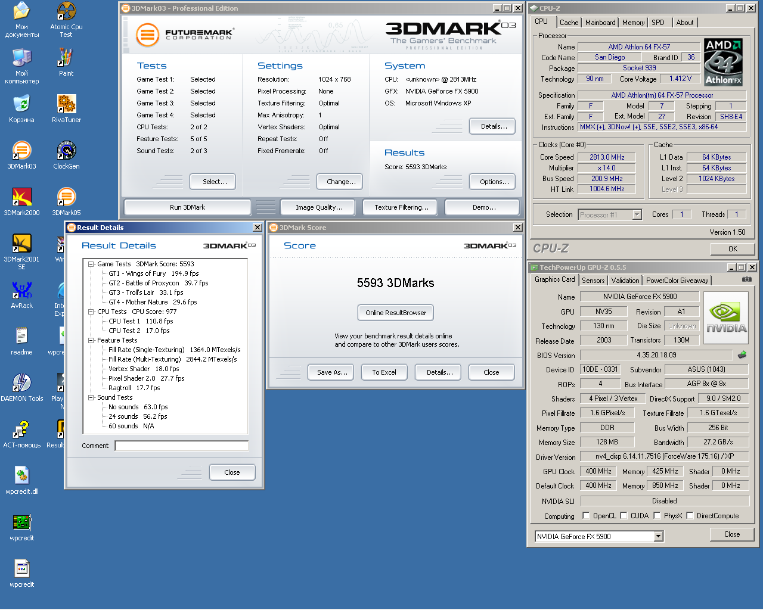Switch to the Cache tab in CPU-Z
Image resolution: width=763 pixels, height=610 pixels.
coord(569,23)
